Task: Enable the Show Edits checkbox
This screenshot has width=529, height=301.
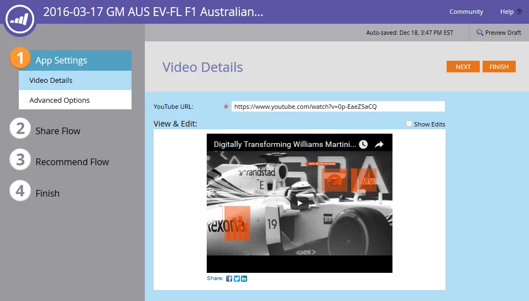Action: [409, 124]
